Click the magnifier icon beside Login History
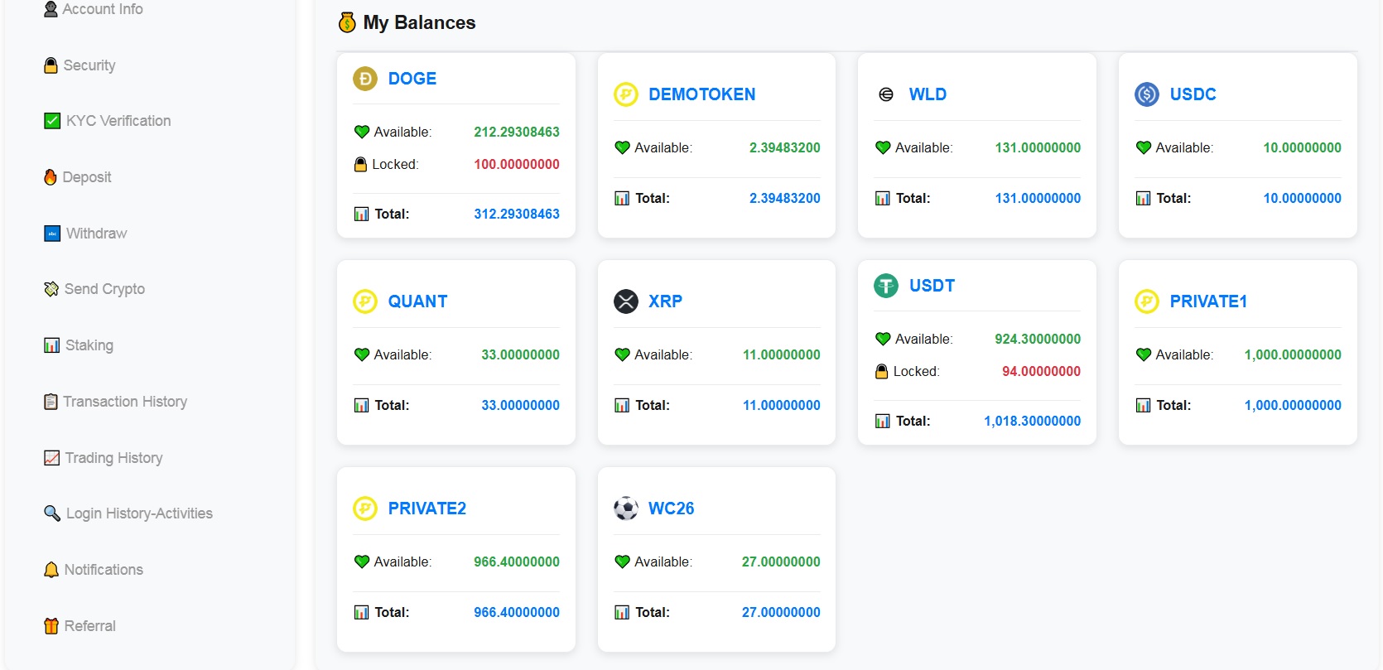The height and width of the screenshot is (670, 1383). click(52, 513)
